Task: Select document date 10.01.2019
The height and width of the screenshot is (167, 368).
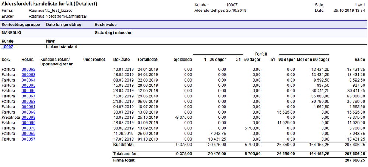Action: point(123,69)
